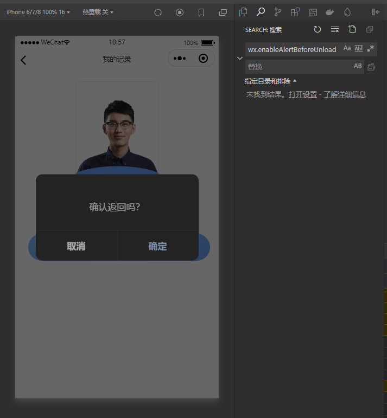The image size is (387, 418).
Task: Click the mini program close circle icon
Action: click(203, 59)
